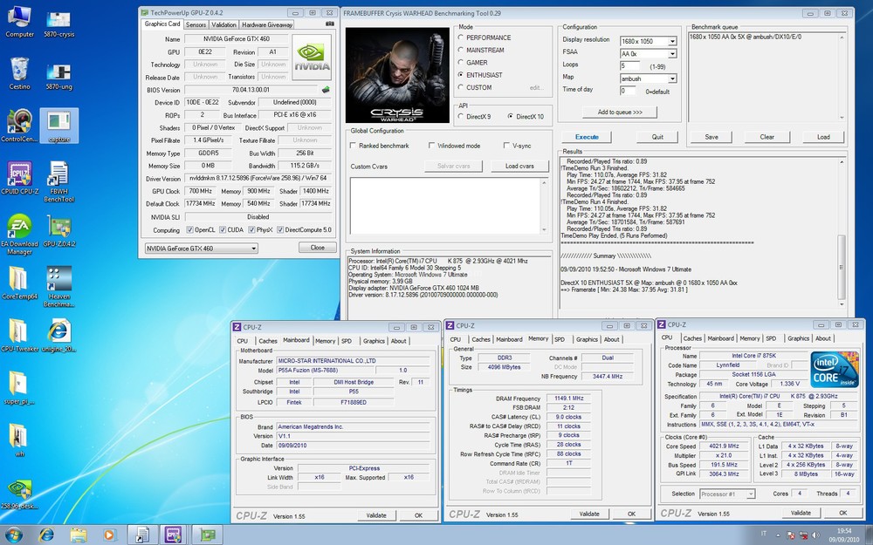The image size is (873, 545).
Task: Click the Load cvars button
Action: 519,166
